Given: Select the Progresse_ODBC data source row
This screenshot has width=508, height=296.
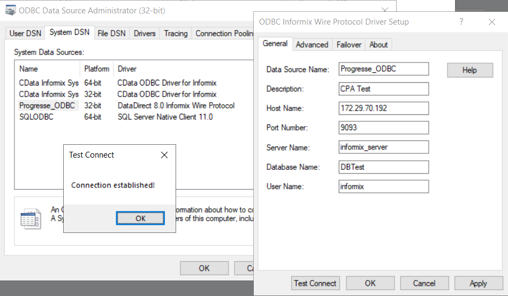Looking at the screenshot, I should [x=47, y=105].
